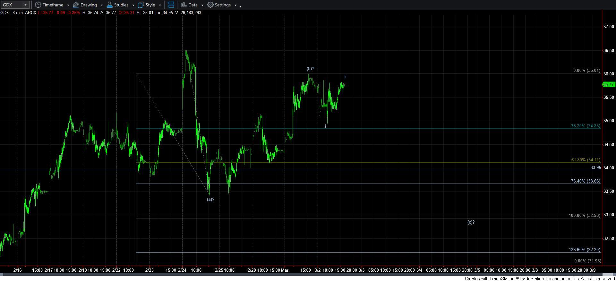Expand the Studies dropdown arrow

pyautogui.click(x=133, y=5)
